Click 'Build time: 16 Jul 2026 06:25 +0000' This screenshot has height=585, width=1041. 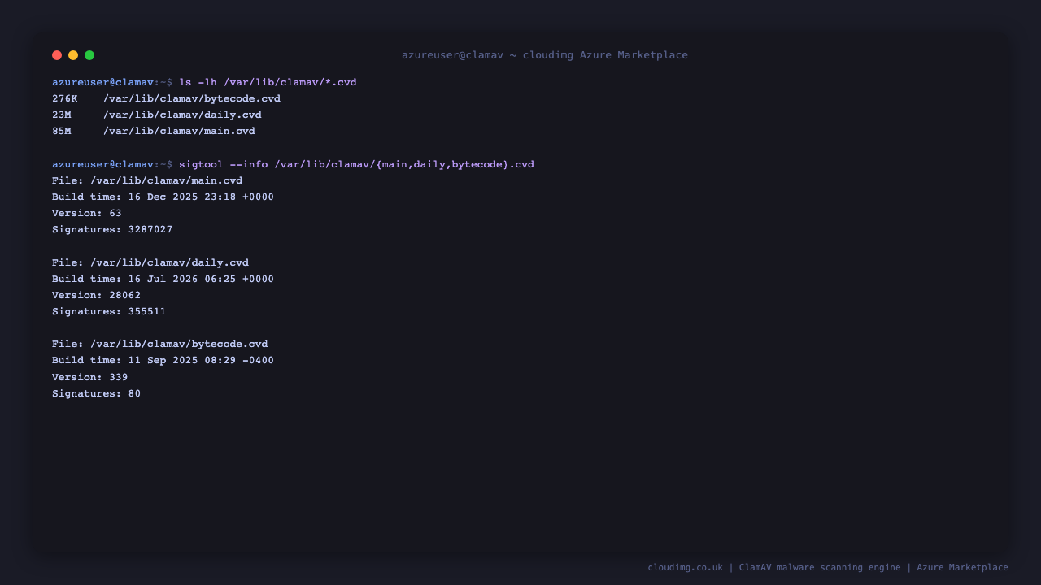163,279
